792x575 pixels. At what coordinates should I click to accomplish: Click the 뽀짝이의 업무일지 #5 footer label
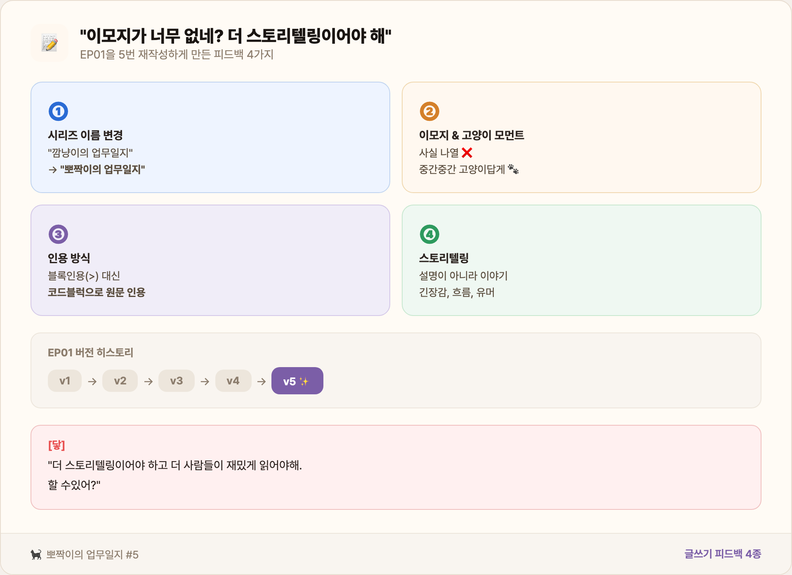coord(93,555)
